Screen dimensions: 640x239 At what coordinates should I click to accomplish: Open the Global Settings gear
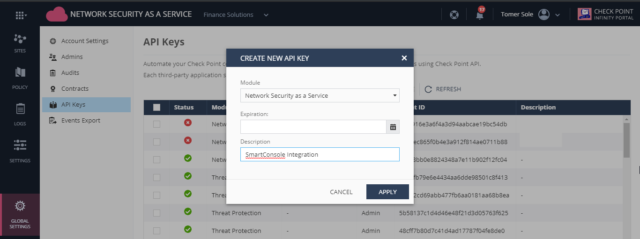[x=20, y=206]
